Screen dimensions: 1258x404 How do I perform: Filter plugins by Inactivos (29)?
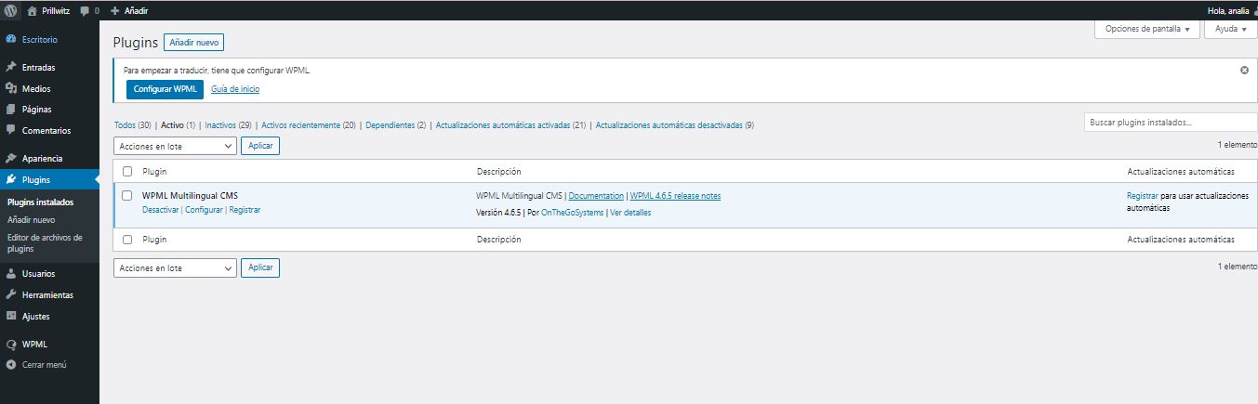pyautogui.click(x=229, y=124)
